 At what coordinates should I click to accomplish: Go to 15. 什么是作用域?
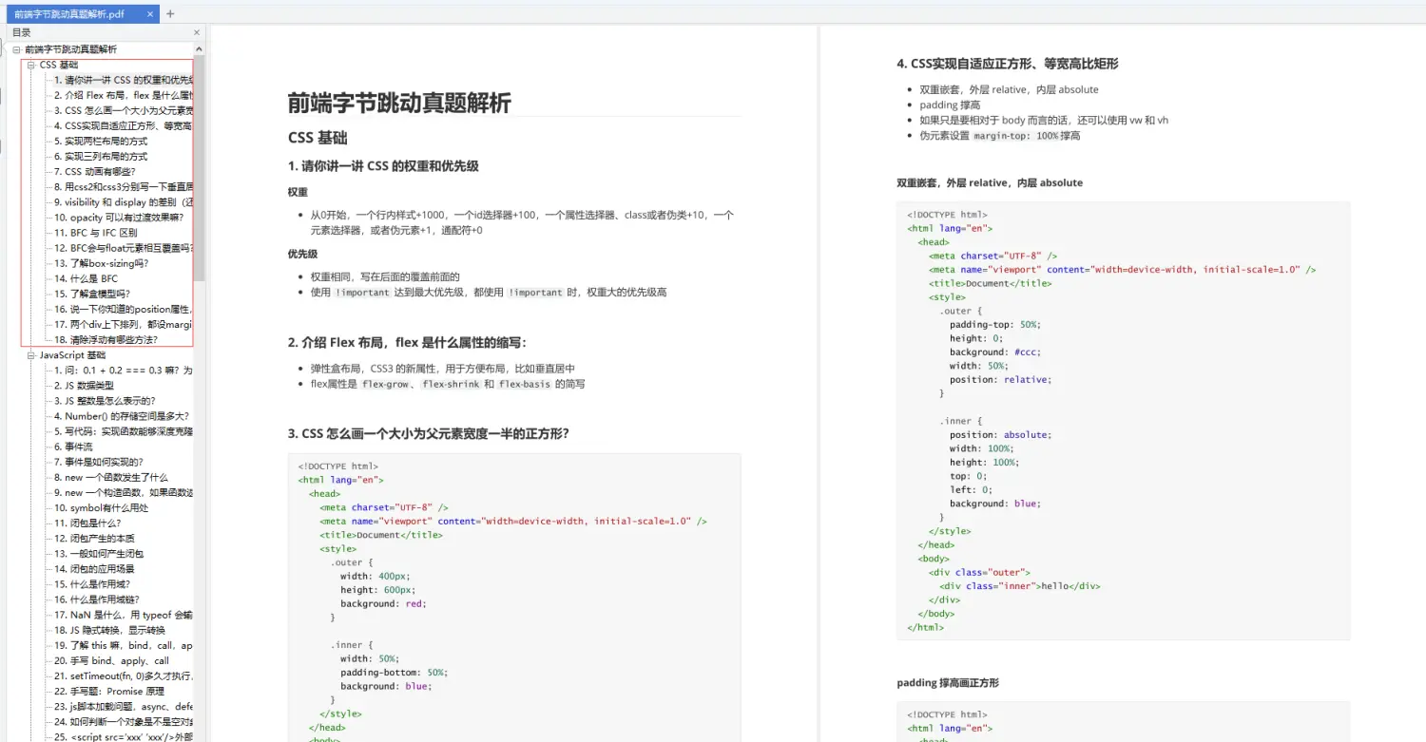coord(92,584)
